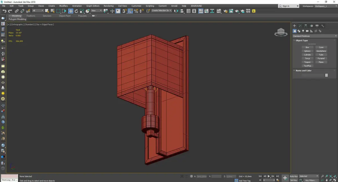338x182 pixels.
Task: Open the Schematic View icon
Action: coord(212,11)
